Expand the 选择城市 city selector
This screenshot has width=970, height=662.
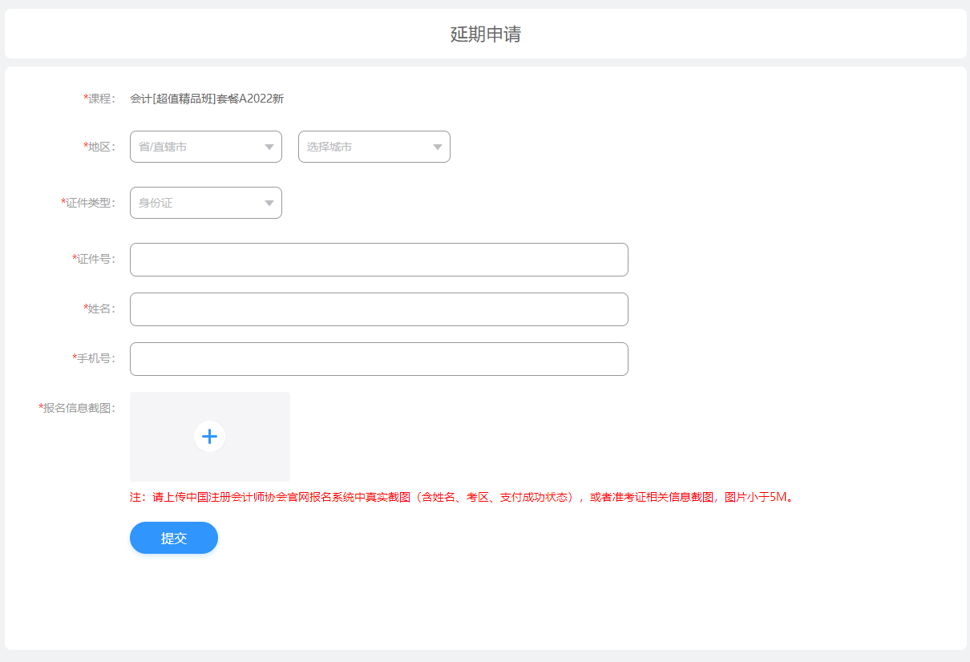tap(374, 147)
